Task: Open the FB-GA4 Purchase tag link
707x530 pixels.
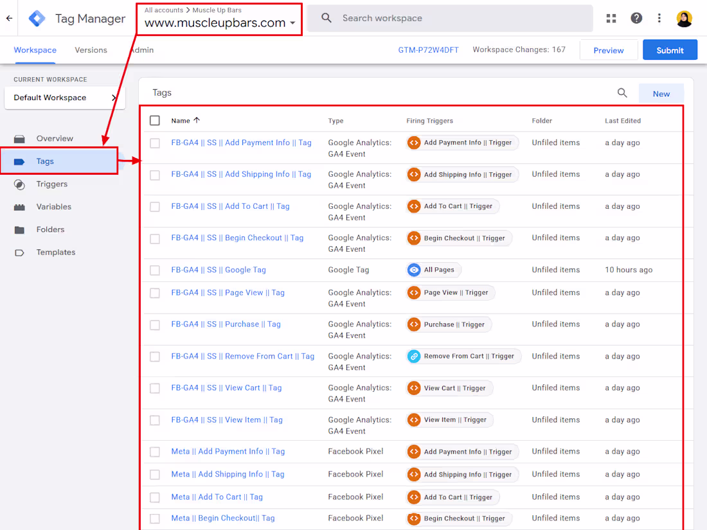Action: tap(226, 324)
